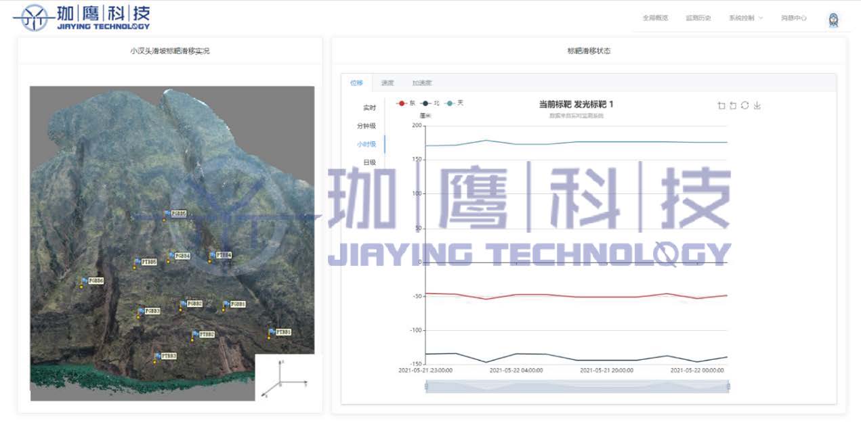861x435 pixels.
Task: Switch to the 速度 tab
Action: [387, 83]
